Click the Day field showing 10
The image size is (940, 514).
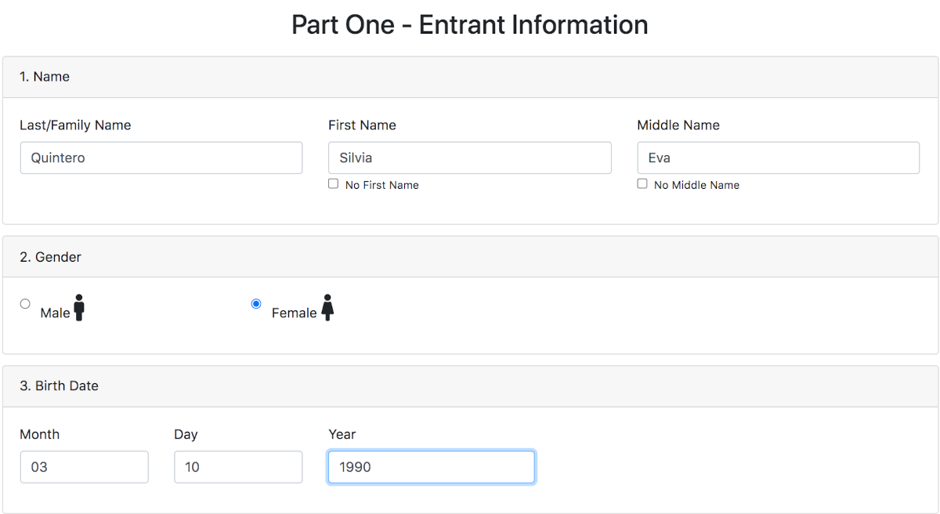[x=238, y=466]
